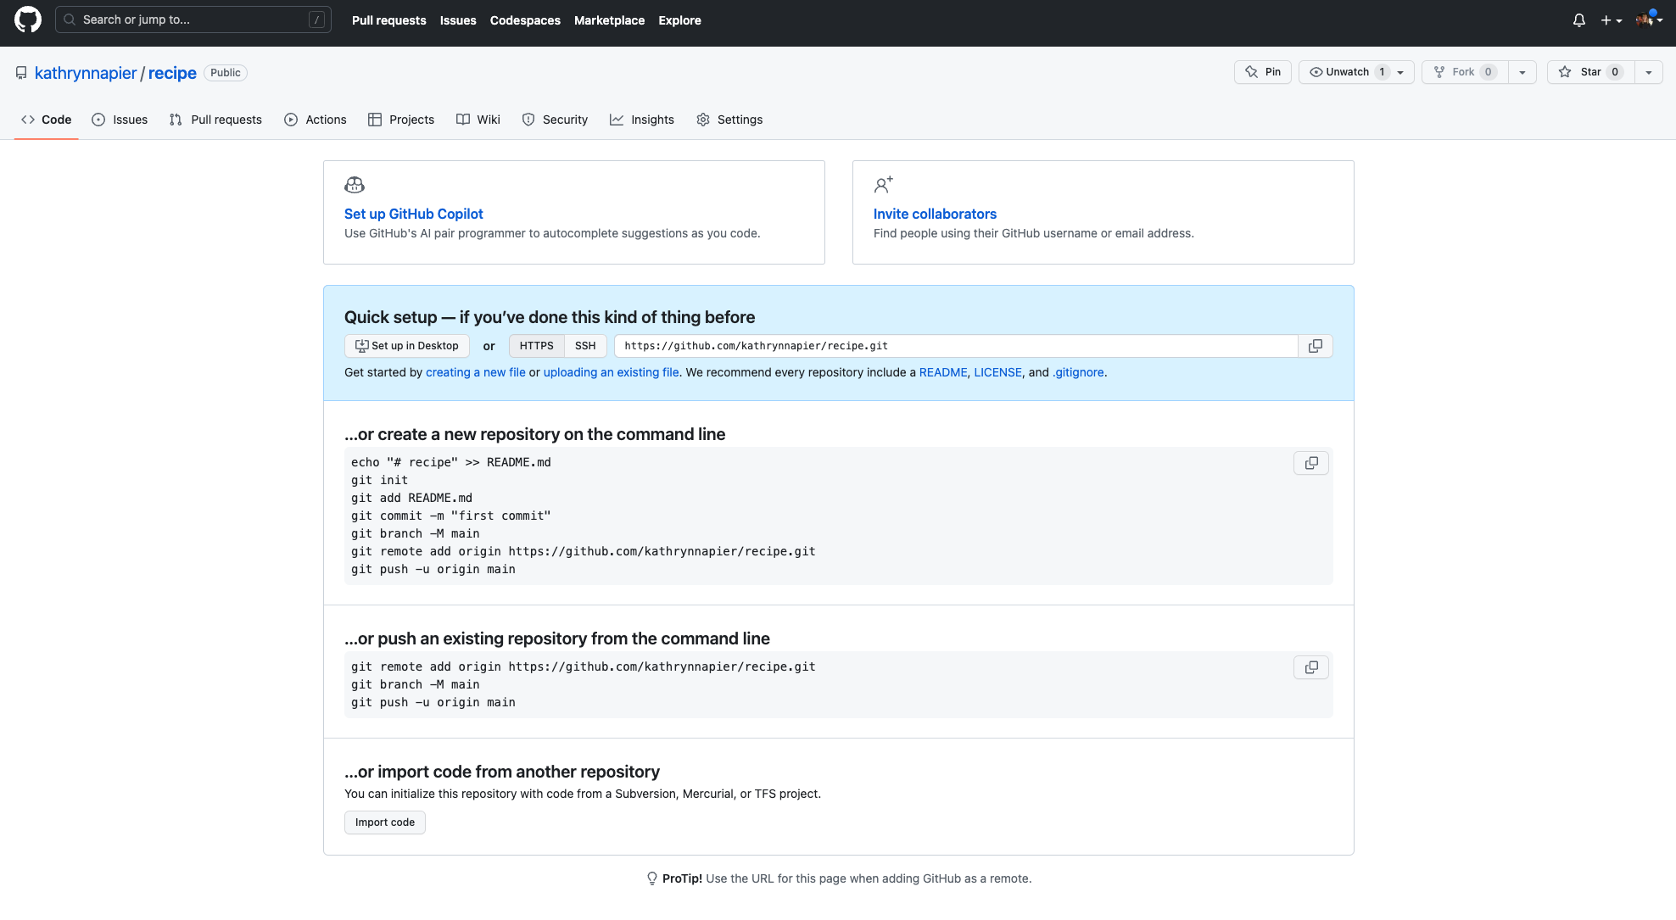Go to the repository Settings tab
This screenshot has height=920, width=1676.
click(x=729, y=120)
